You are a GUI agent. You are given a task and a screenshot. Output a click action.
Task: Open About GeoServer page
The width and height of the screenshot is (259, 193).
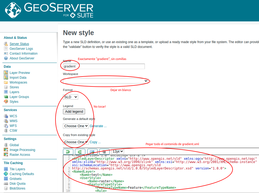[x=22, y=58]
